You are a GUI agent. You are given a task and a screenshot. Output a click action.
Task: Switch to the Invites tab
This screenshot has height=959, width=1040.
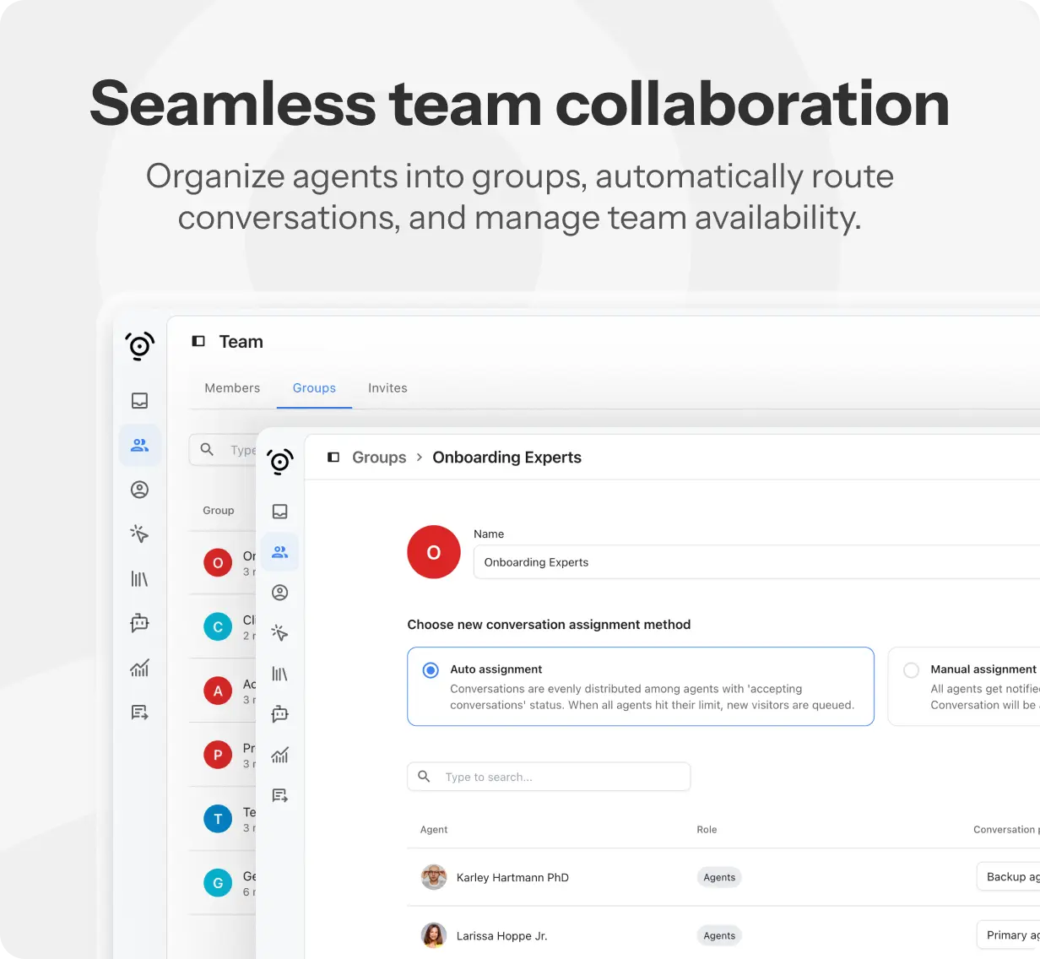387,388
